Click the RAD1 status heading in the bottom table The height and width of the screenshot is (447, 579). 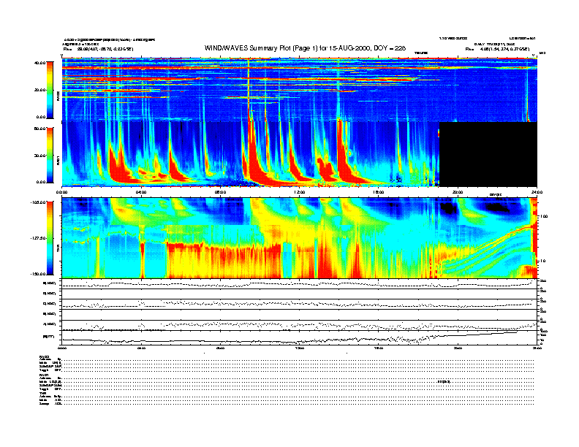pos(45,375)
